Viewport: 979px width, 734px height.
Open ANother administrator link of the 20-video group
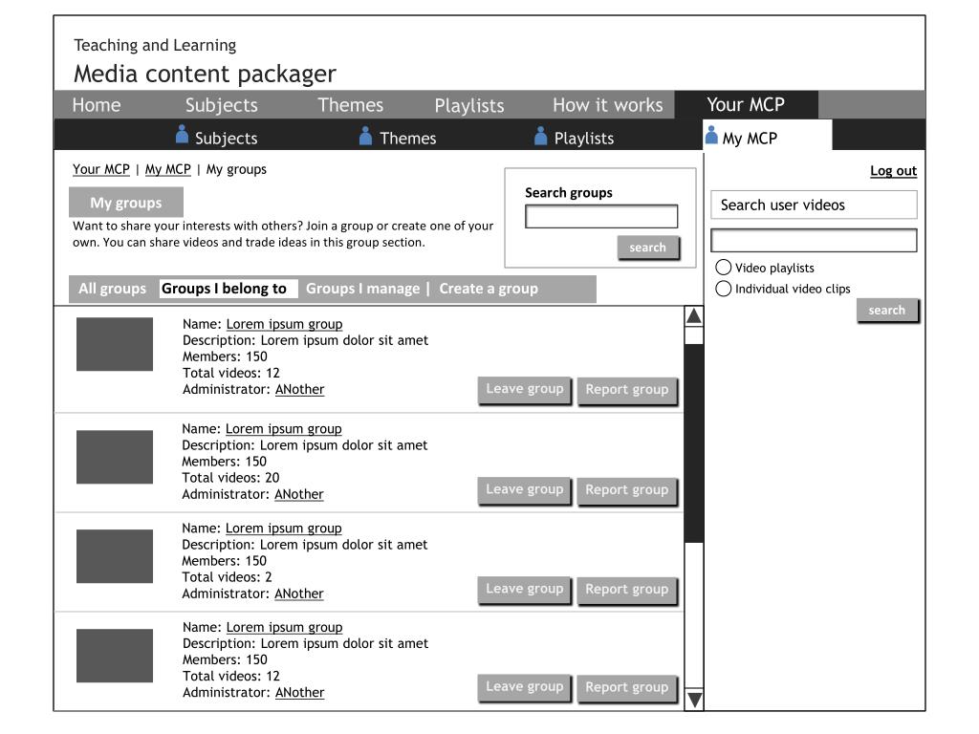tap(299, 494)
